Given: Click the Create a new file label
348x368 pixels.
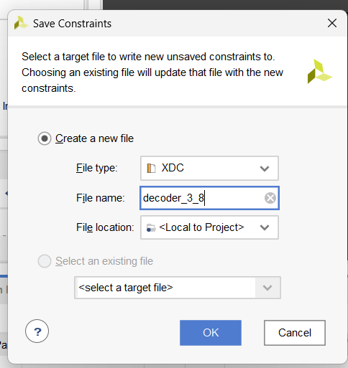Looking at the screenshot, I should (94, 138).
